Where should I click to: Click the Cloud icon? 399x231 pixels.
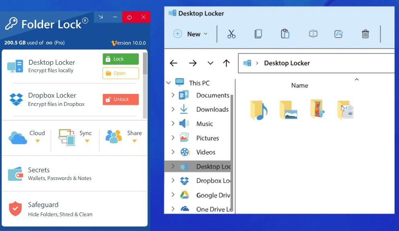[18, 138]
